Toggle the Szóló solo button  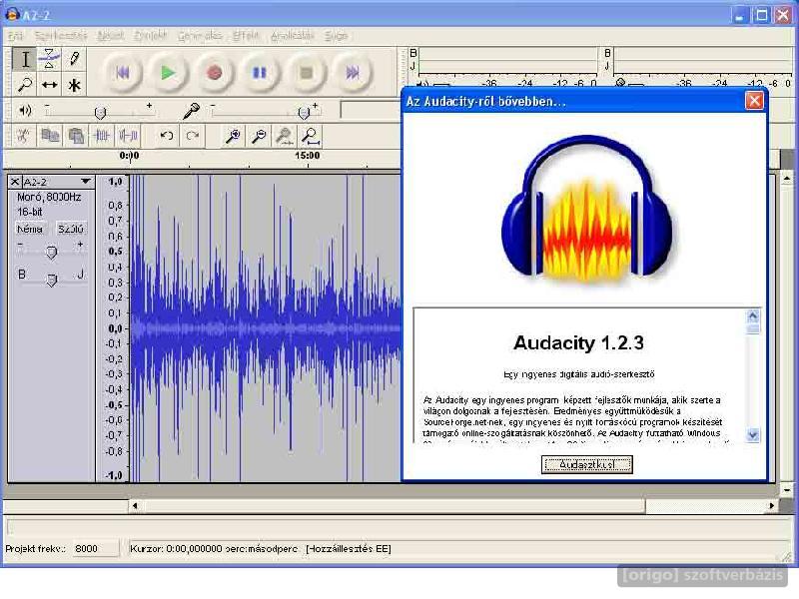(70, 229)
